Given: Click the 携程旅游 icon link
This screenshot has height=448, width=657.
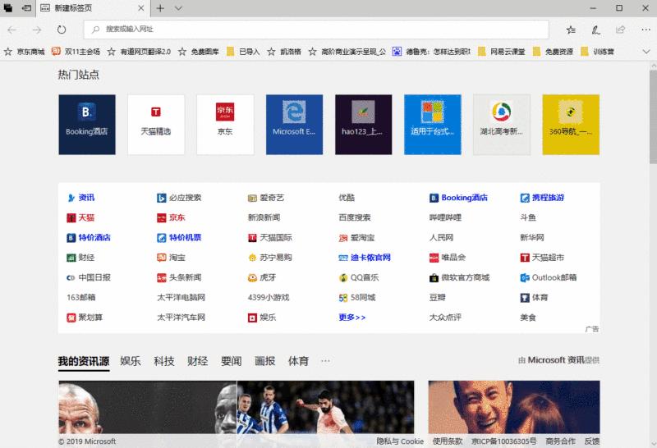Looking at the screenshot, I should [x=542, y=198].
